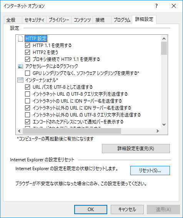The height and width of the screenshot is (218, 183).
Task: Click the リセット(S)... button
Action: pyautogui.click(x=150, y=171)
